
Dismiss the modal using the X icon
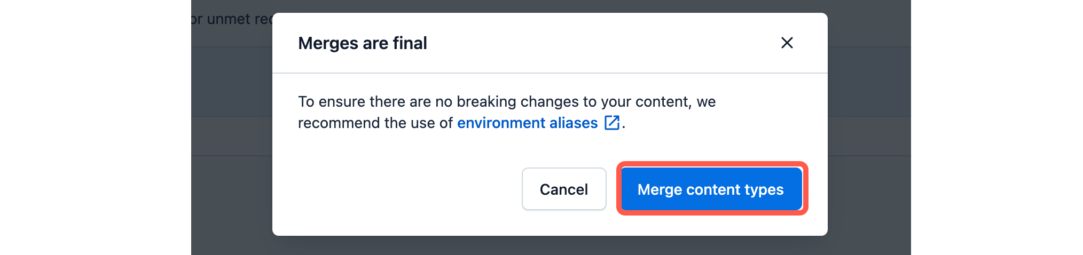pos(787,43)
